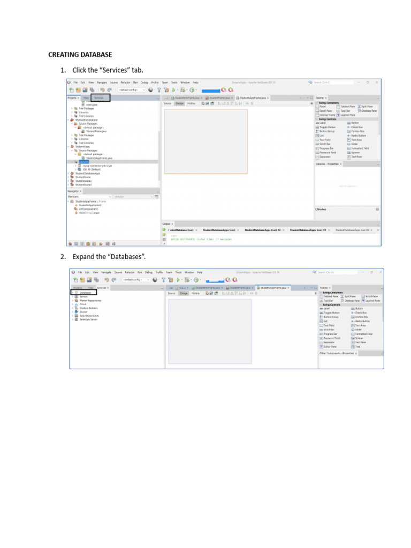Pick Toggle Button component in step 1 Palette
The height and width of the screenshot is (548, 411).
325,127
